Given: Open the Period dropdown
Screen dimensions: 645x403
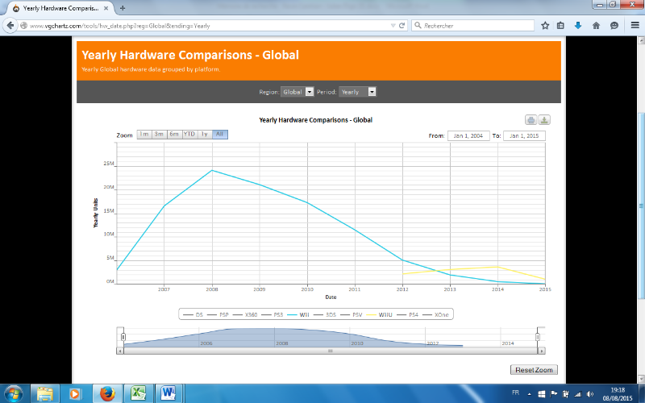Looking at the screenshot, I should (357, 92).
